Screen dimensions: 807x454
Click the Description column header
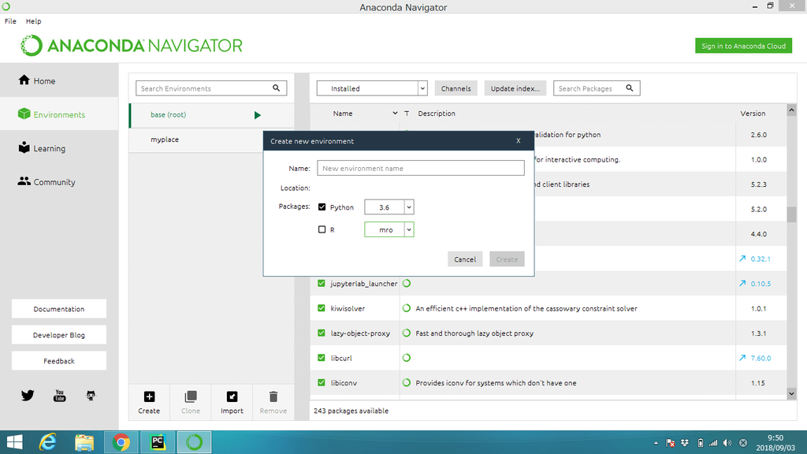(x=437, y=113)
